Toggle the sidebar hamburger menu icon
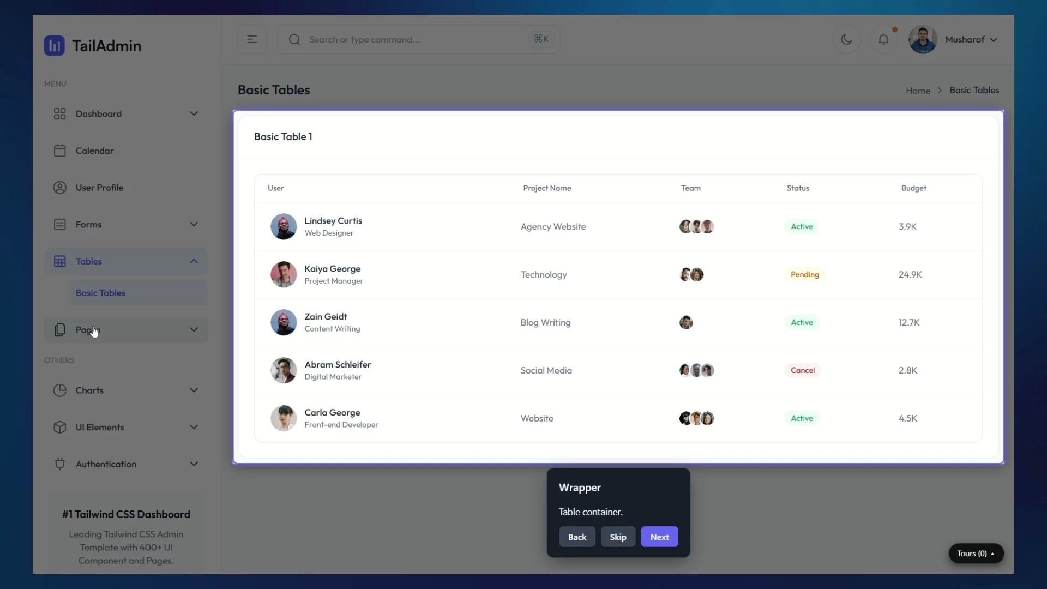This screenshot has height=589, width=1047. [x=252, y=39]
